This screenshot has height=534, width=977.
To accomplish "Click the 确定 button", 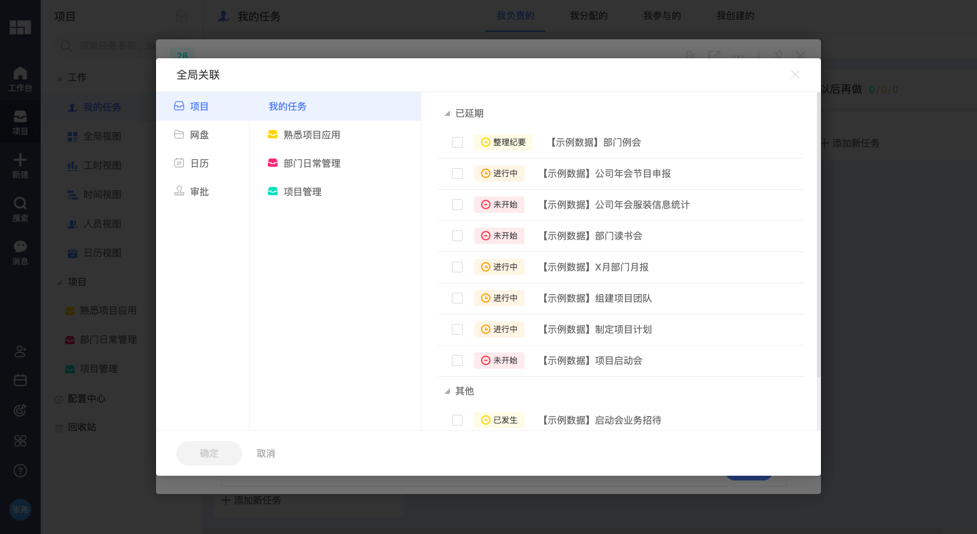I will [x=209, y=453].
